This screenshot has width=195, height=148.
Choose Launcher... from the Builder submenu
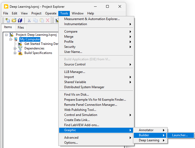(x=180, y=135)
